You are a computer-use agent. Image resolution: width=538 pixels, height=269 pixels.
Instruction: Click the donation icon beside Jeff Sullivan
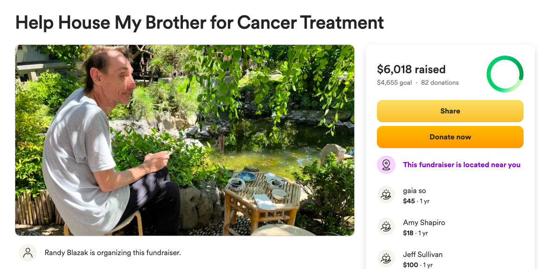click(x=386, y=259)
